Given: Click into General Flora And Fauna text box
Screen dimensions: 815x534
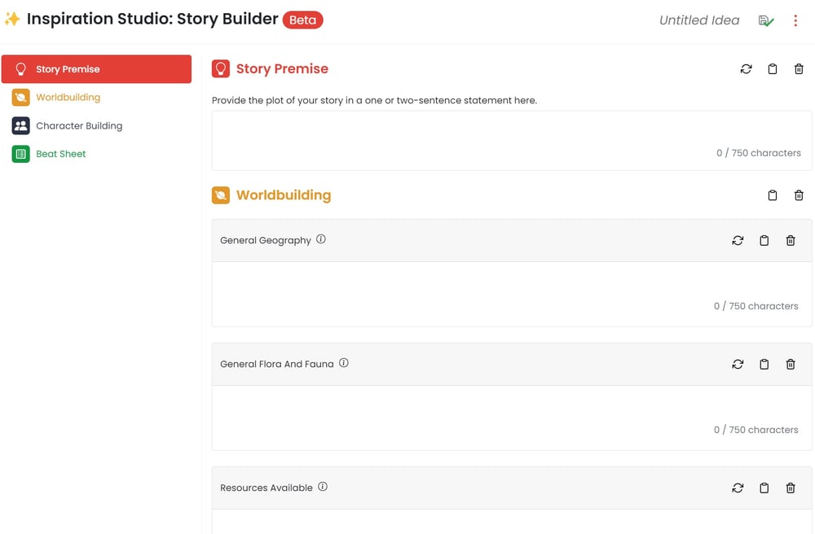Looking at the screenshot, I should pos(512,418).
